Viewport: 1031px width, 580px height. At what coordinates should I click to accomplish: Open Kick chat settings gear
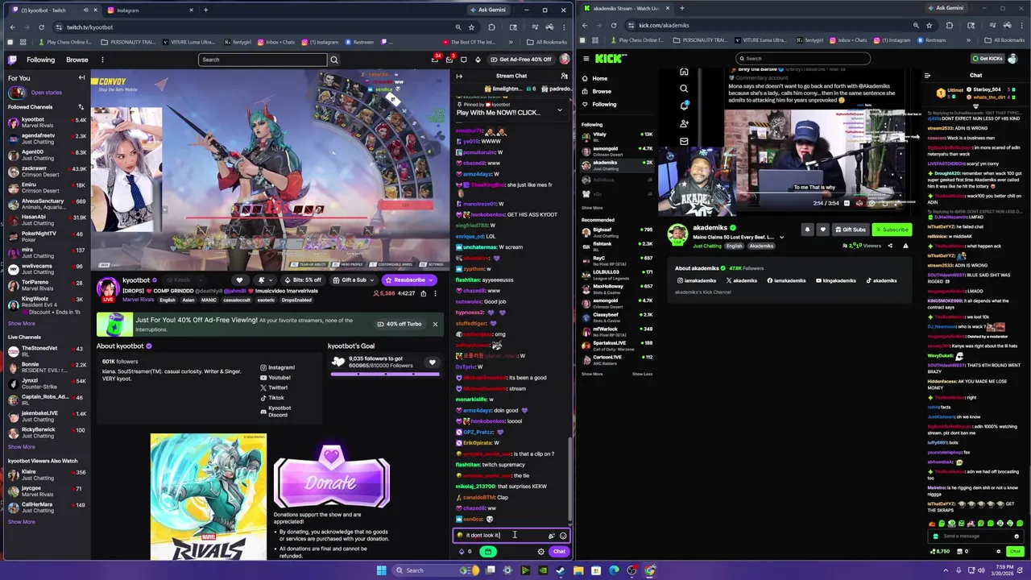click(x=998, y=552)
